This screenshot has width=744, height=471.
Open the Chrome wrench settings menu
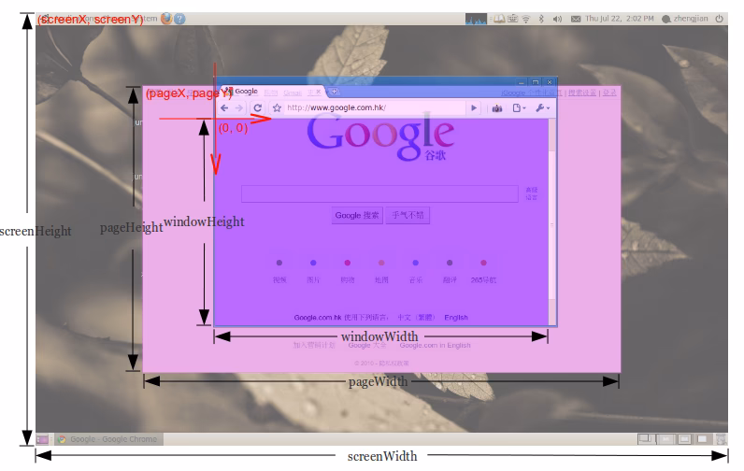542,108
